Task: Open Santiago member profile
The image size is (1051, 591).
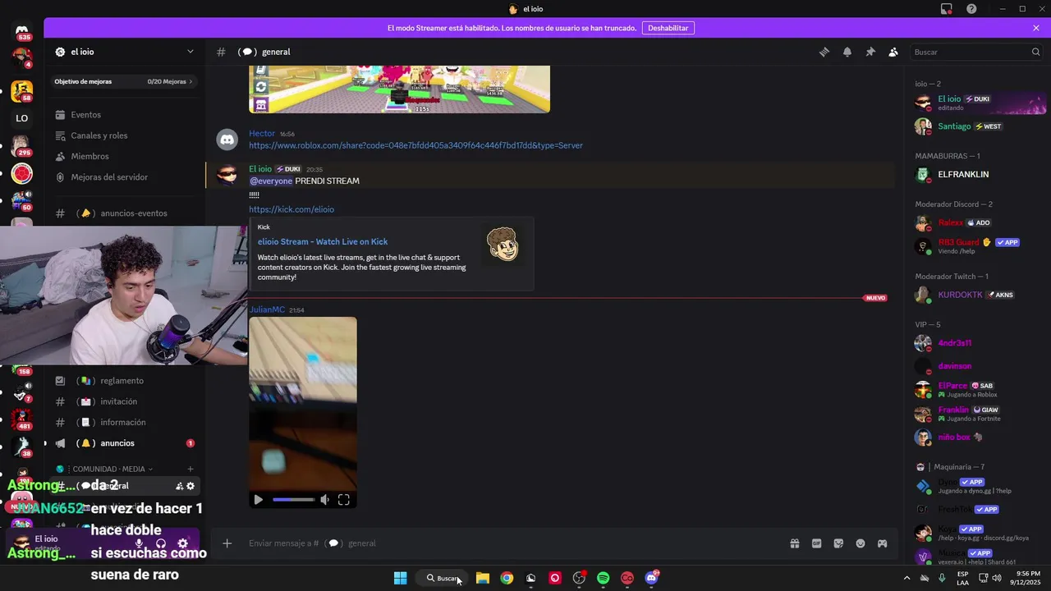Action: click(979, 126)
